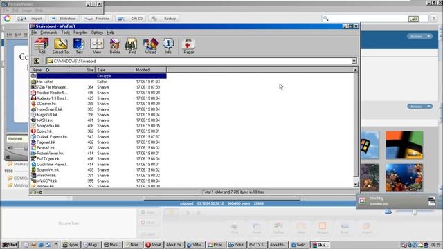The height and width of the screenshot is (249, 443).
Task: Switch to the Picasa taskbar button
Action: coord(216,245)
